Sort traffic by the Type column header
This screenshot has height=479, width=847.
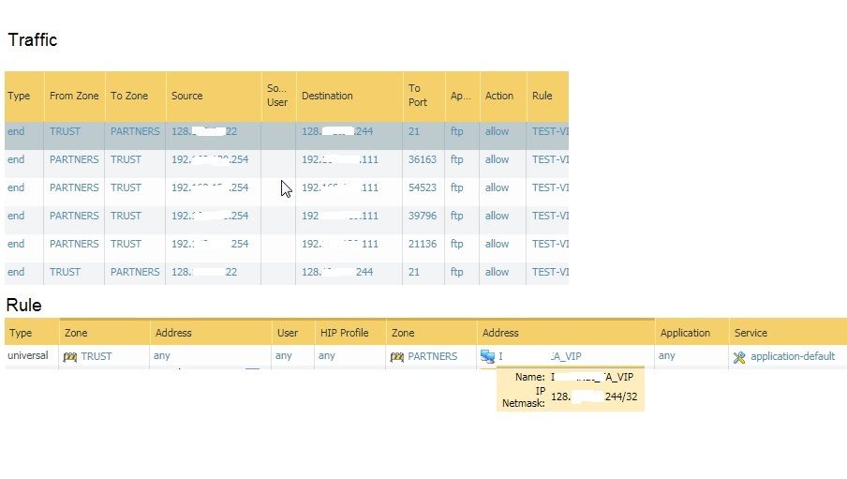coord(19,96)
